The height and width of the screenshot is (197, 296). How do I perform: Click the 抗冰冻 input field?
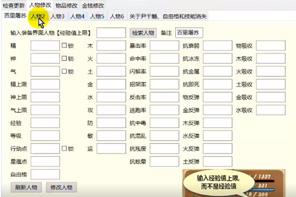pos(218,59)
